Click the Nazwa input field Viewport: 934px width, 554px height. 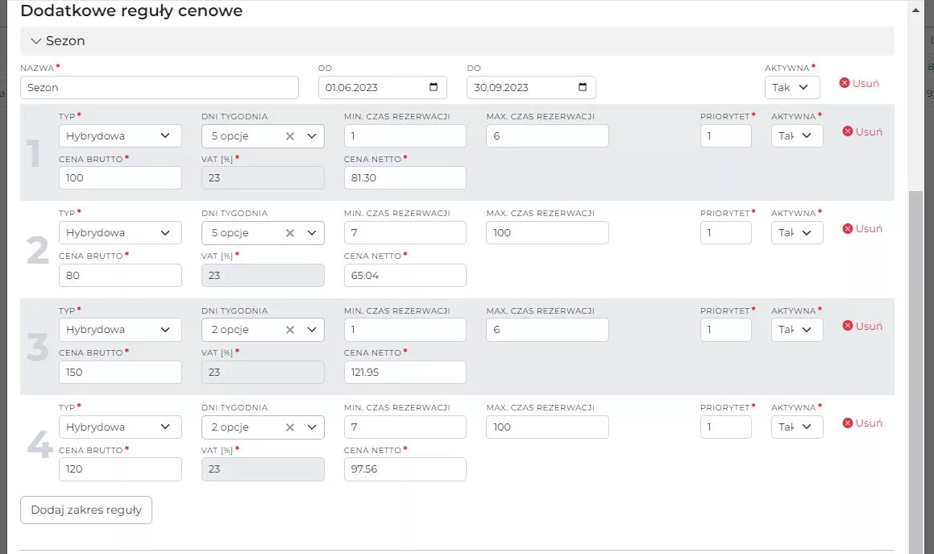(159, 87)
